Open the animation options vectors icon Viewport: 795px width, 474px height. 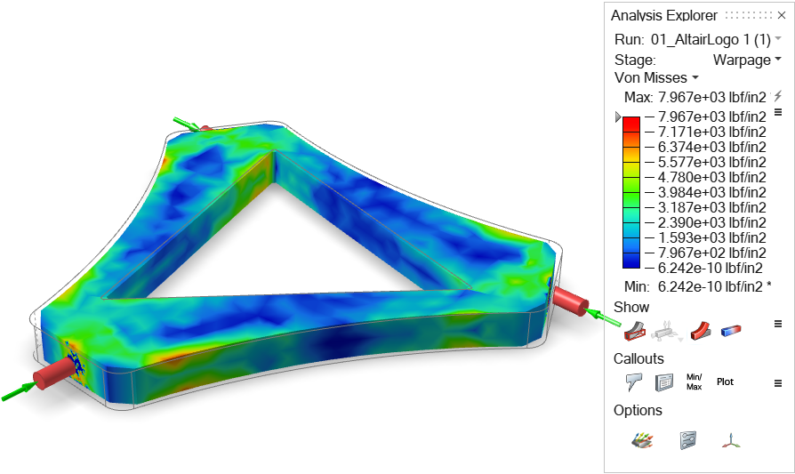pyautogui.click(x=642, y=439)
